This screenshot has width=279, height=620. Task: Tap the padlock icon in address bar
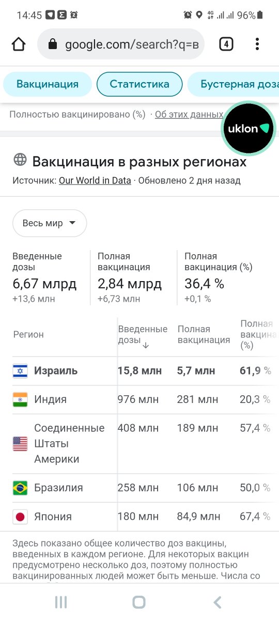click(x=52, y=44)
